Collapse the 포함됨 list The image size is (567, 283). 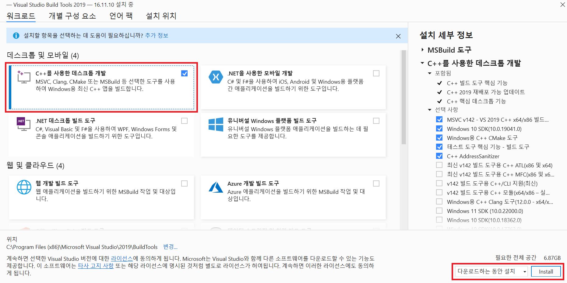click(x=430, y=73)
